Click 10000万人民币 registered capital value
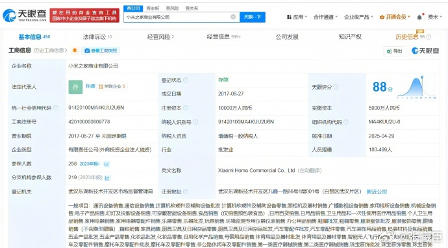 235,108
